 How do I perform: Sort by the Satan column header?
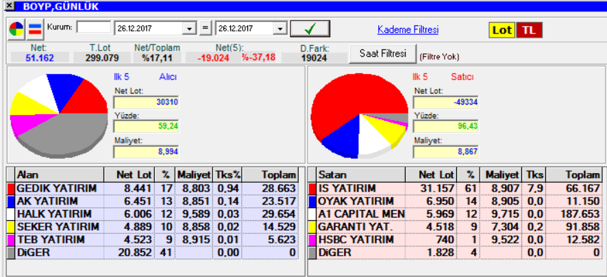tap(361, 175)
